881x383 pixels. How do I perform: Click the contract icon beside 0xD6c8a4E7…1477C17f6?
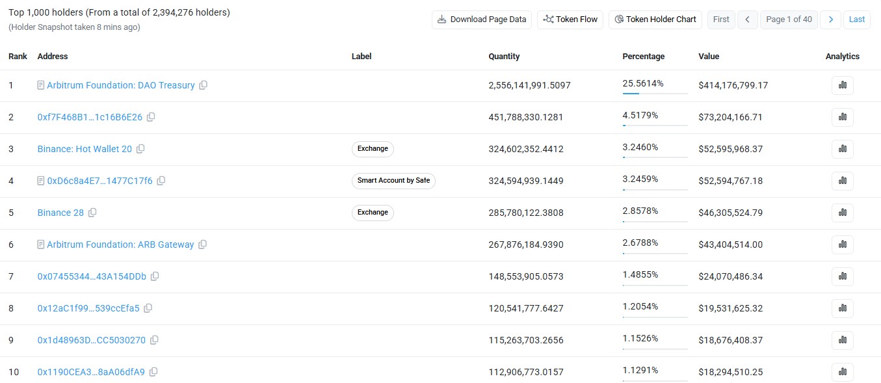(x=41, y=181)
